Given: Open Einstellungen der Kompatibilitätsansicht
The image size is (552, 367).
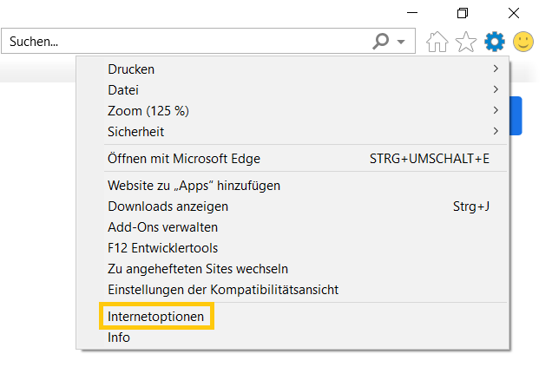Looking at the screenshot, I should click(292, 289).
